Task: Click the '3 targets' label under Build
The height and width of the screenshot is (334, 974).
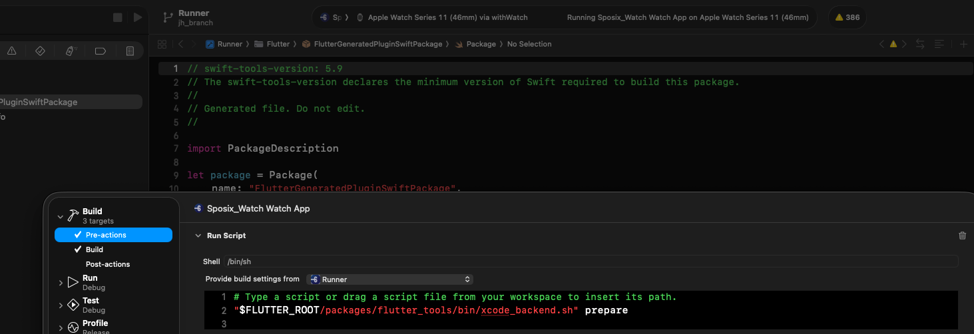Action: click(98, 221)
